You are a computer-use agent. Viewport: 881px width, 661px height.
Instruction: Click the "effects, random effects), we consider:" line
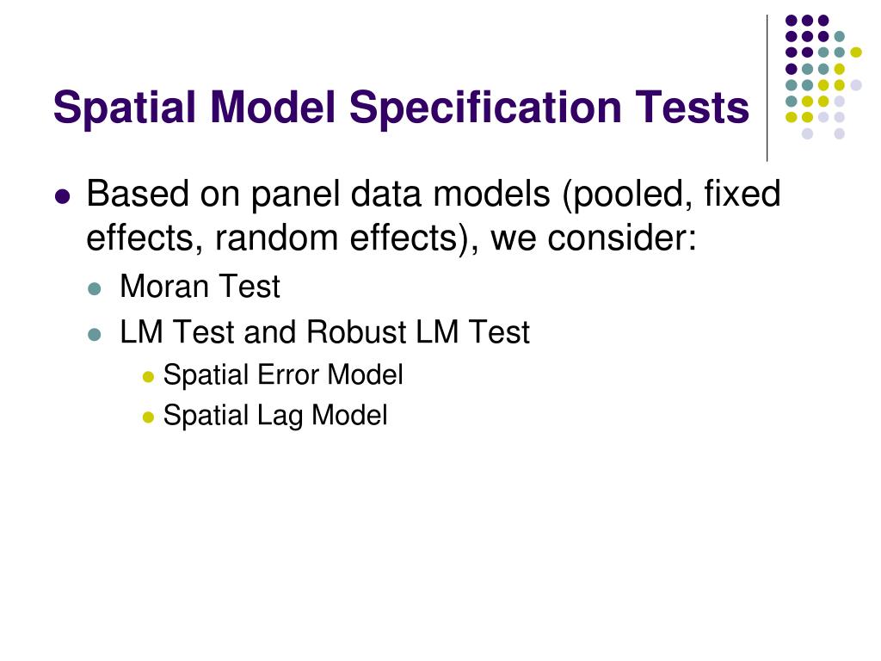(391, 238)
